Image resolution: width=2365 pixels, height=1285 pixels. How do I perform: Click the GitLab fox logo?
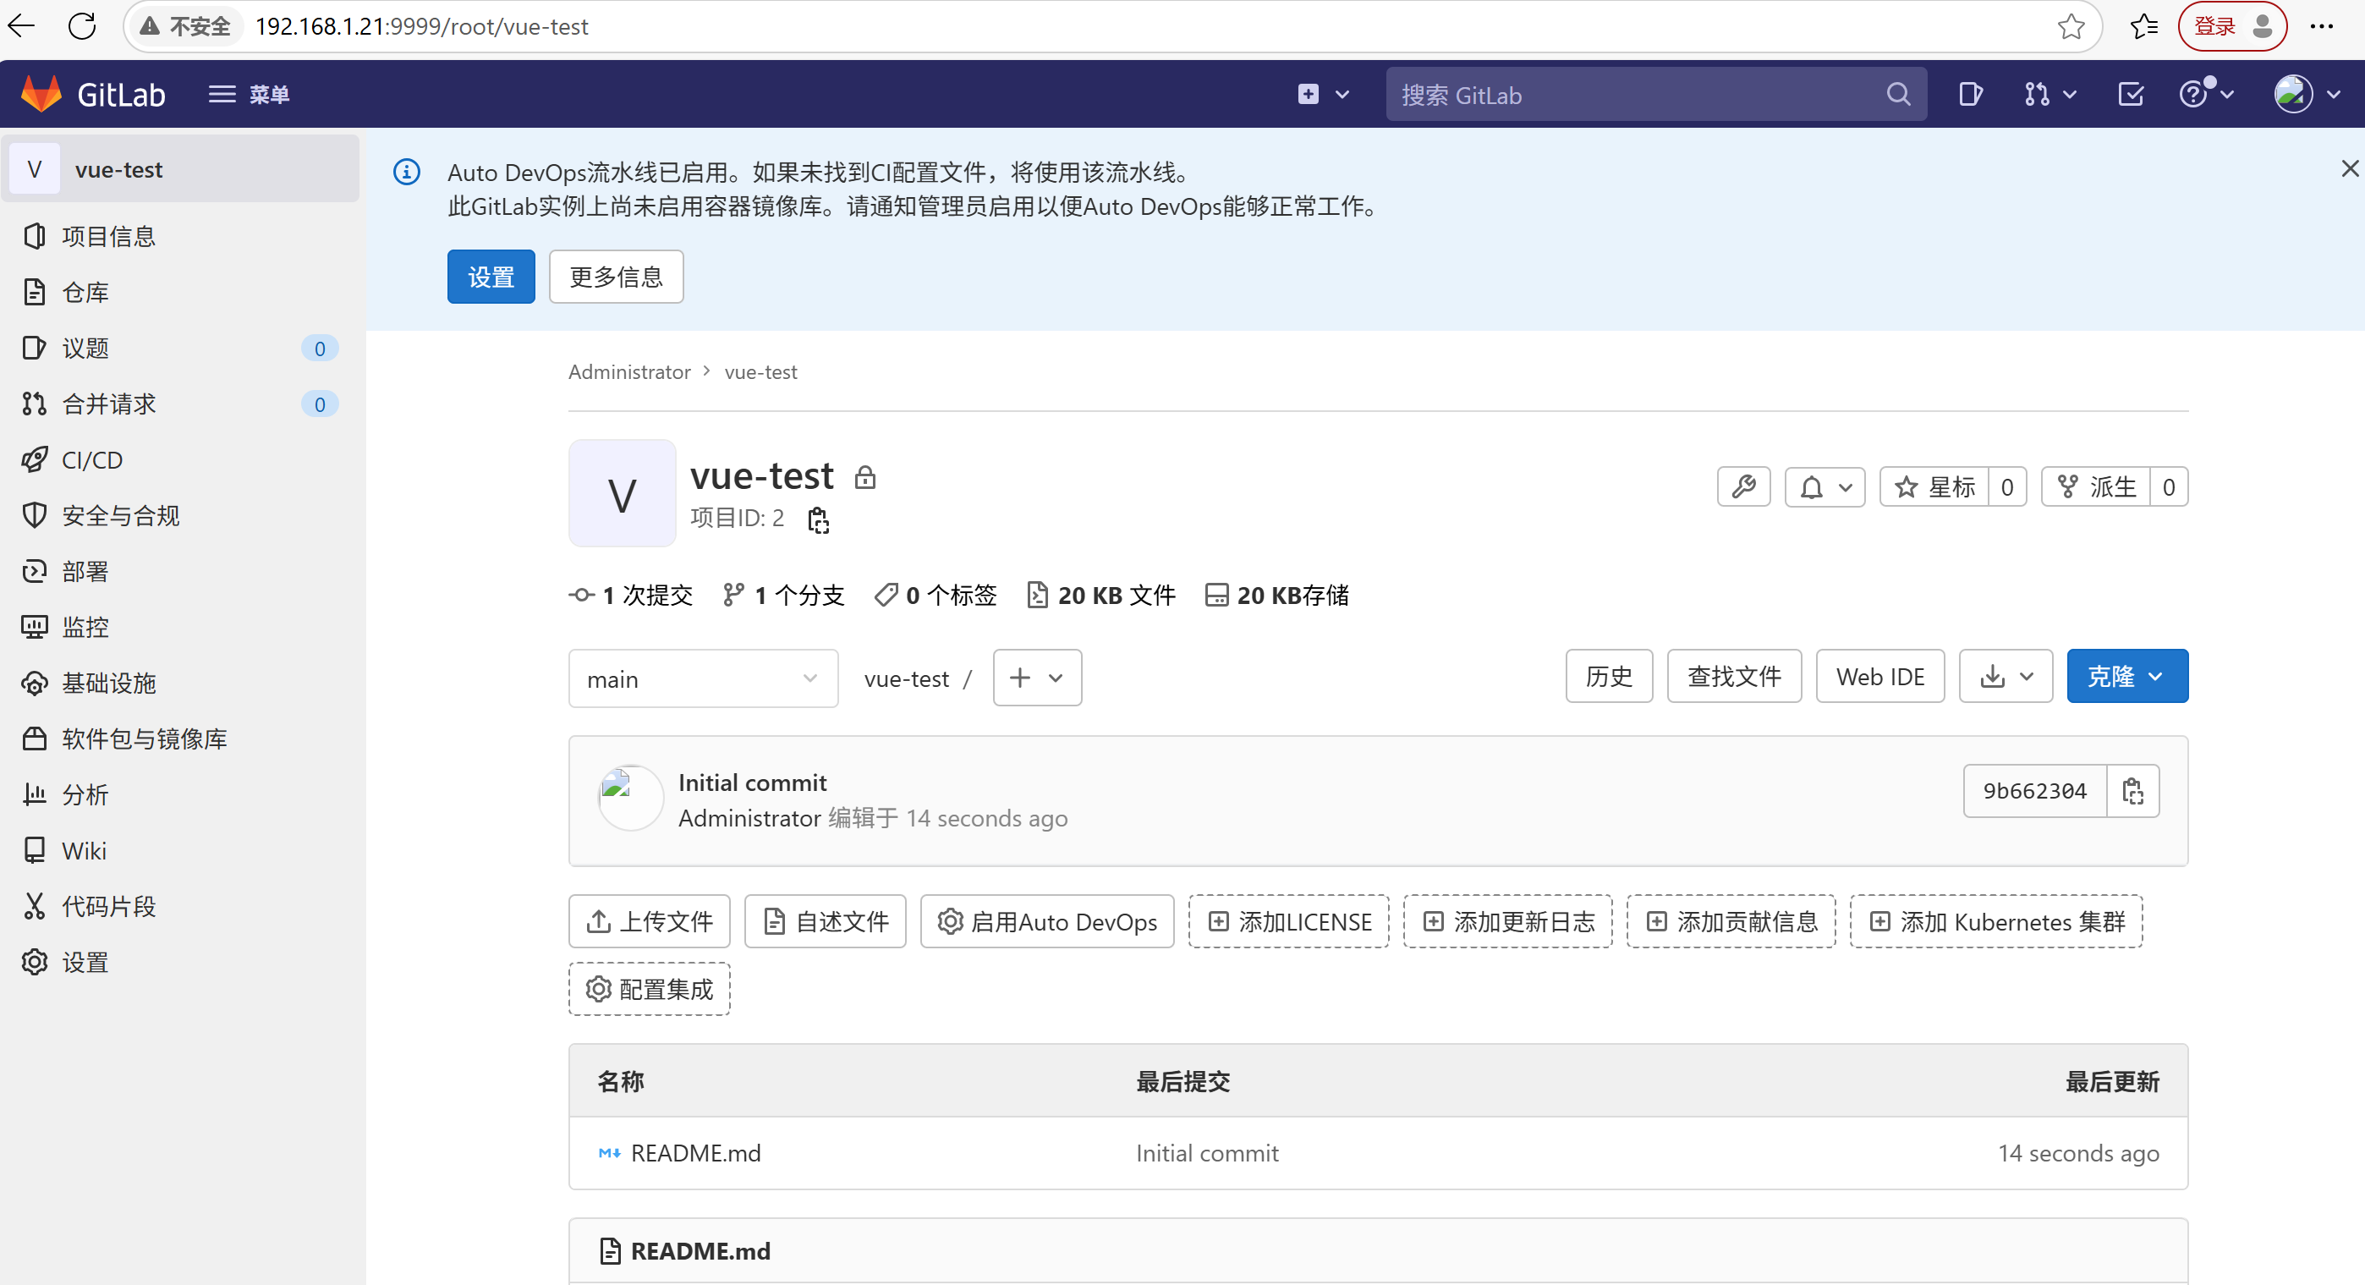pyautogui.click(x=41, y=94)
